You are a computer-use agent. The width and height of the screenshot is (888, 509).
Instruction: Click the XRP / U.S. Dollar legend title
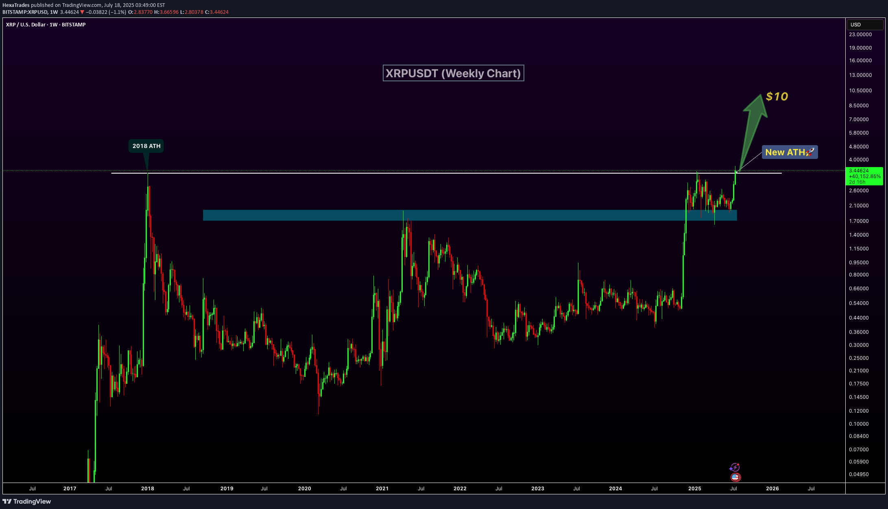tap(46, 25)
